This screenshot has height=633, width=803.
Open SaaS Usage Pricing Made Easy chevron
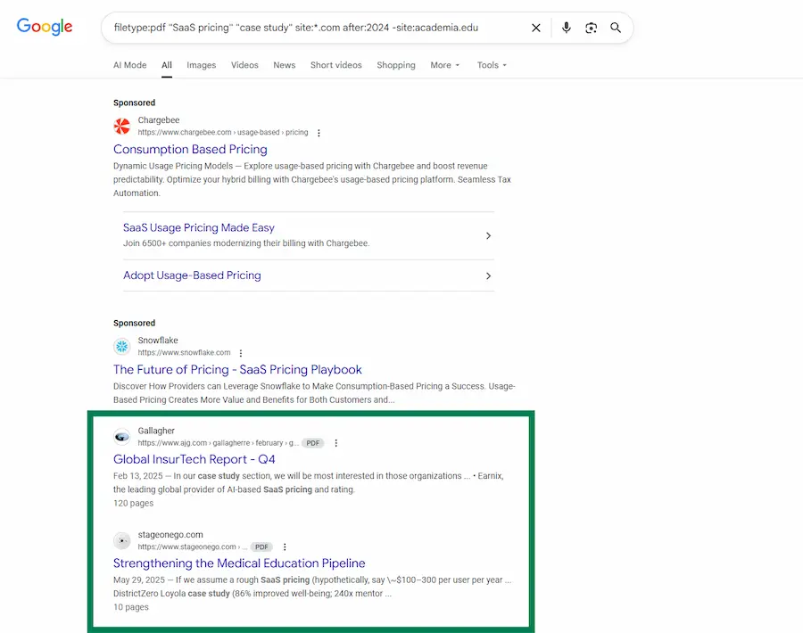(x=488, y=235)
